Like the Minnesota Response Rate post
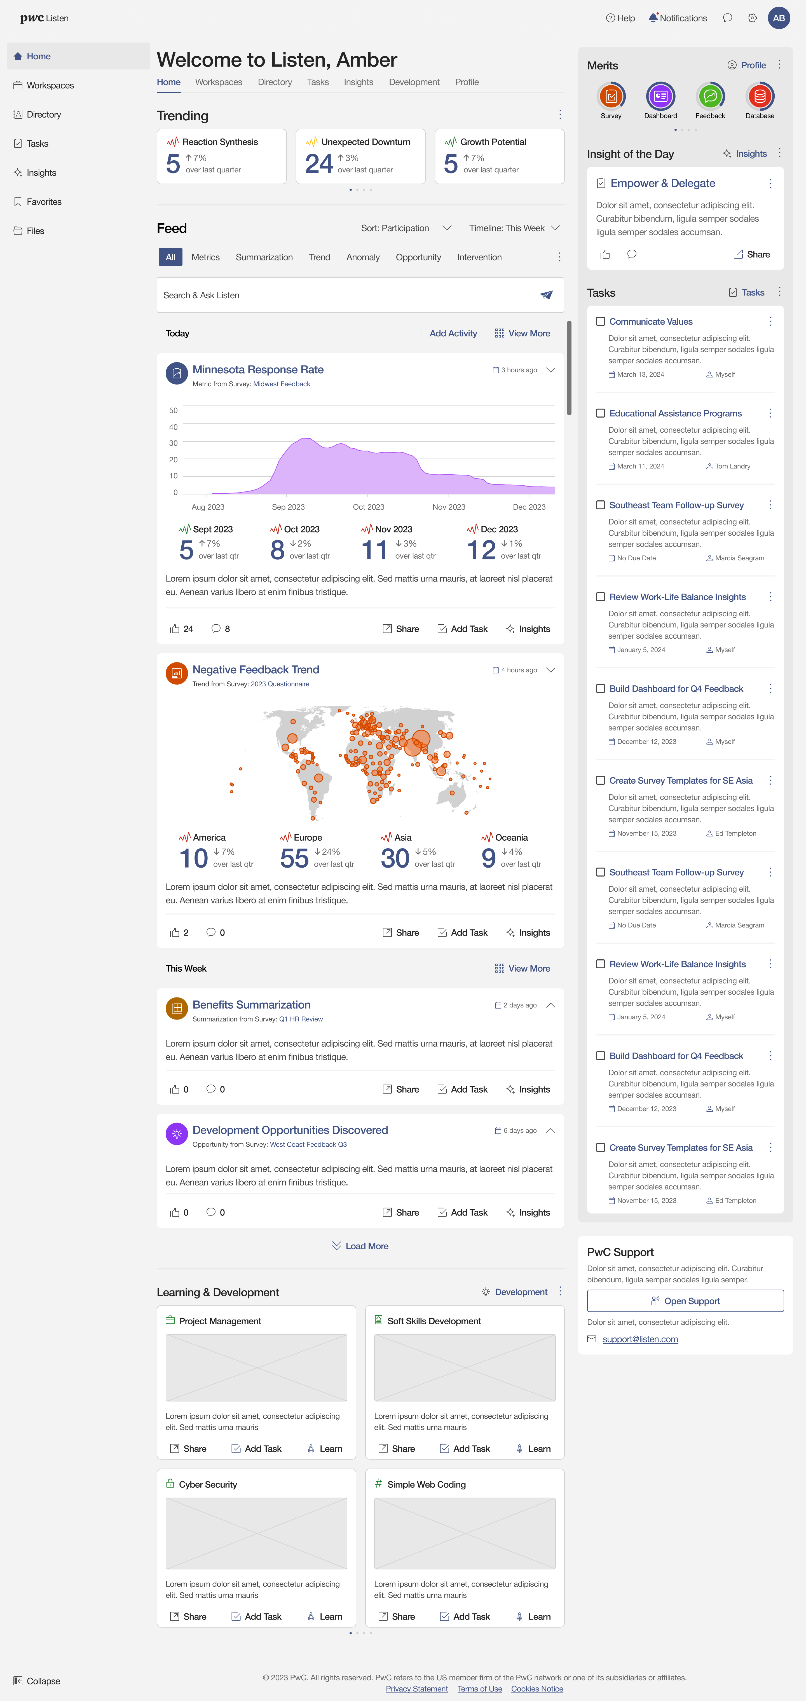This screenshot has width=806, height=1701. [175, 629]
